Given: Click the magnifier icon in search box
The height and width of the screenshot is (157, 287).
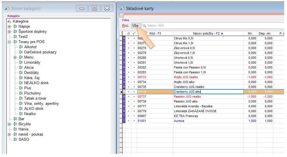Looking at the screenshot, I should point(144,26).
